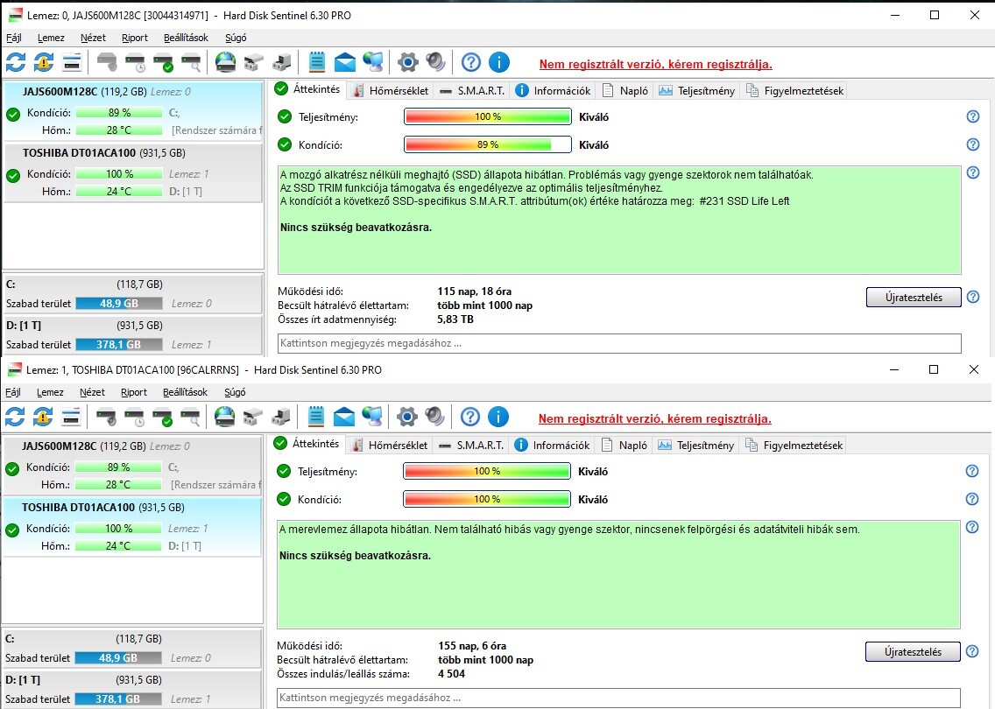This screenshot has width=995, height=709.
Task: Click "4 504" start/stop count value
Action: tap(451, 673)
